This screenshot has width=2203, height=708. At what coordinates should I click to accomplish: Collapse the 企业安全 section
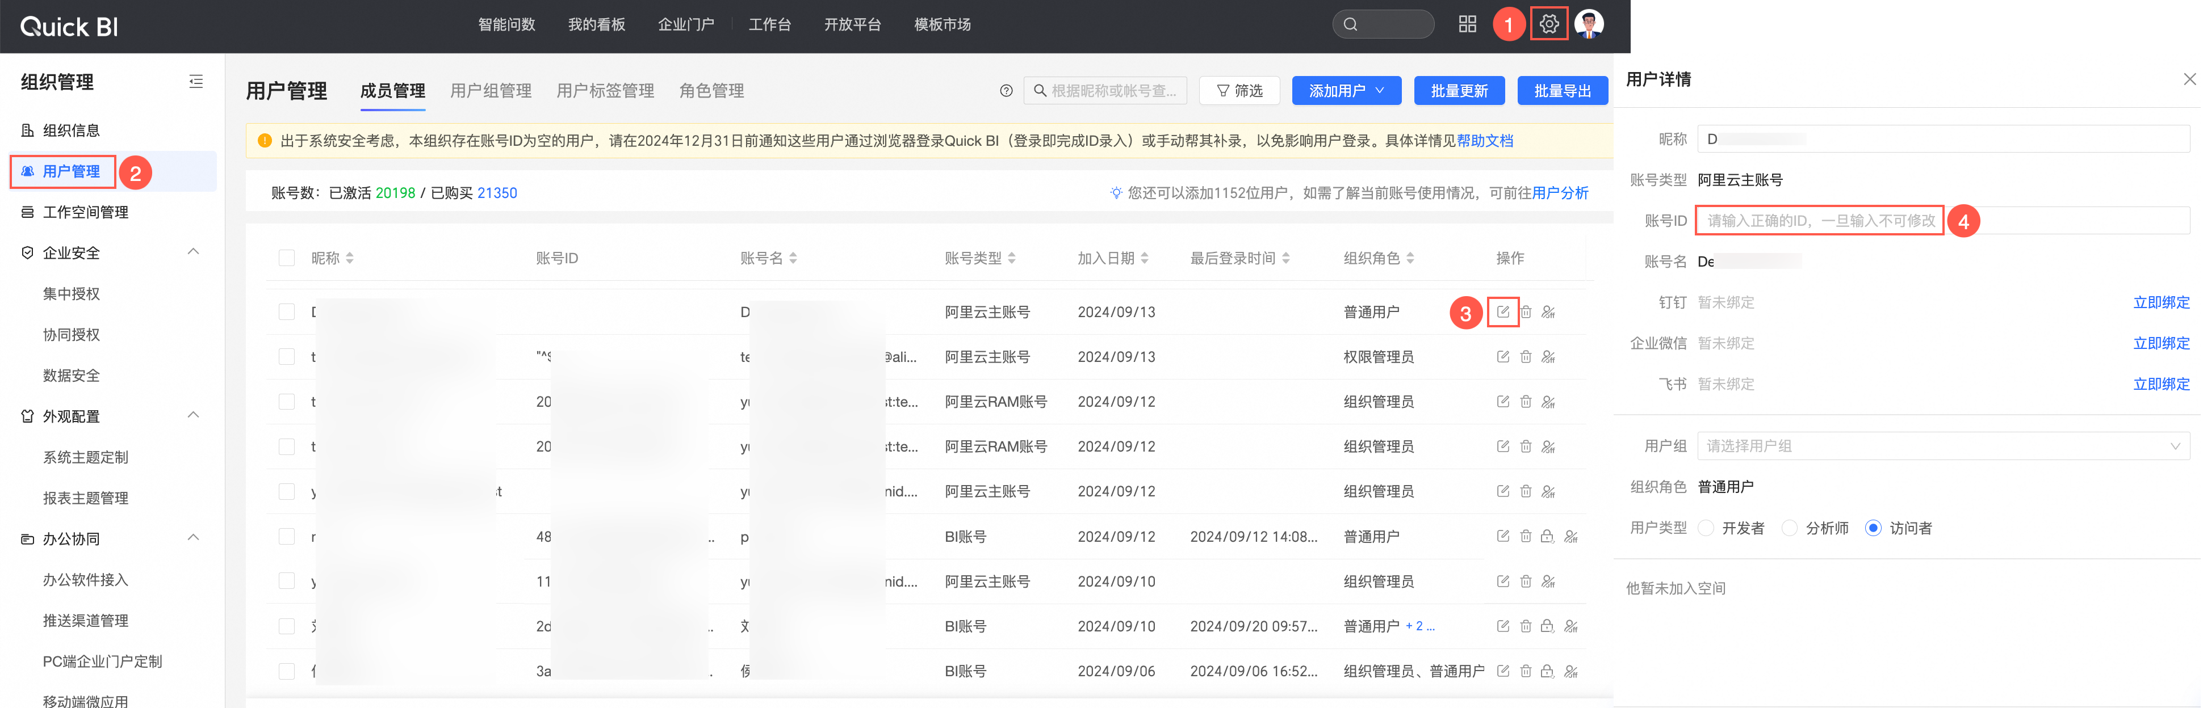(x=193, y=252)
